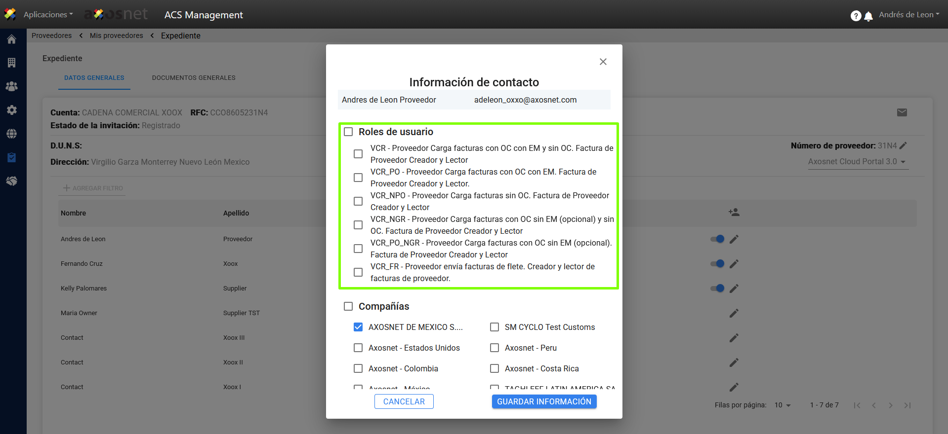Image resolution: width=948 pixels, height=434 pixels.
Task: Switch to Documentos Generales tab
Action: coord(194,78)
